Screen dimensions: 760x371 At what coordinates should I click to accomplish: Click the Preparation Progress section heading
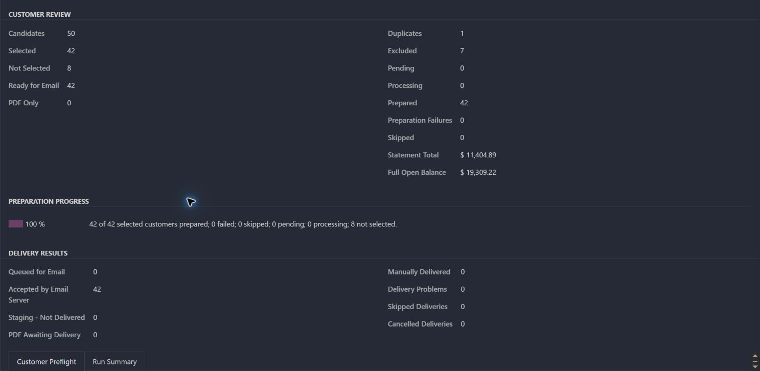pyautogui.click(x=49, y=201)
